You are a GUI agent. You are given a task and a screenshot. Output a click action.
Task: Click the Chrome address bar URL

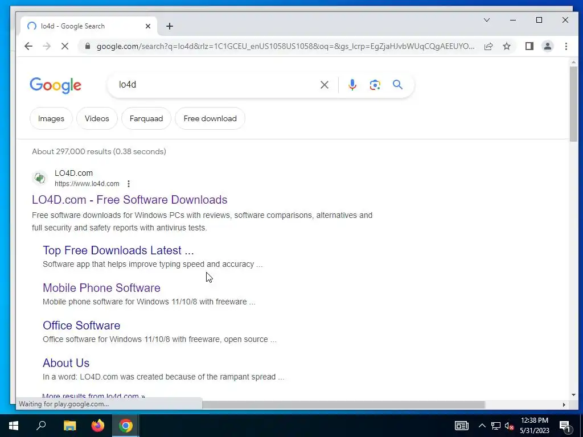click(x=285, y=46)
